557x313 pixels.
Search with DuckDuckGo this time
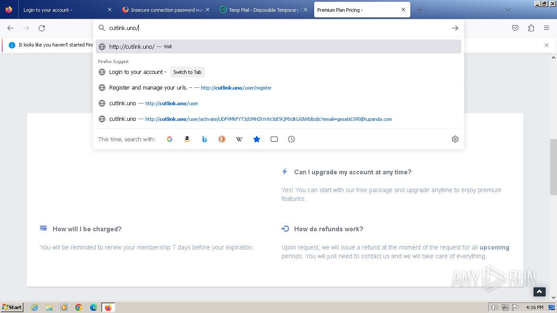point(222,139)
